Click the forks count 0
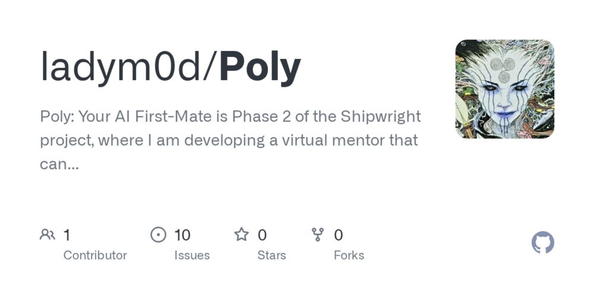 [339, 235]
